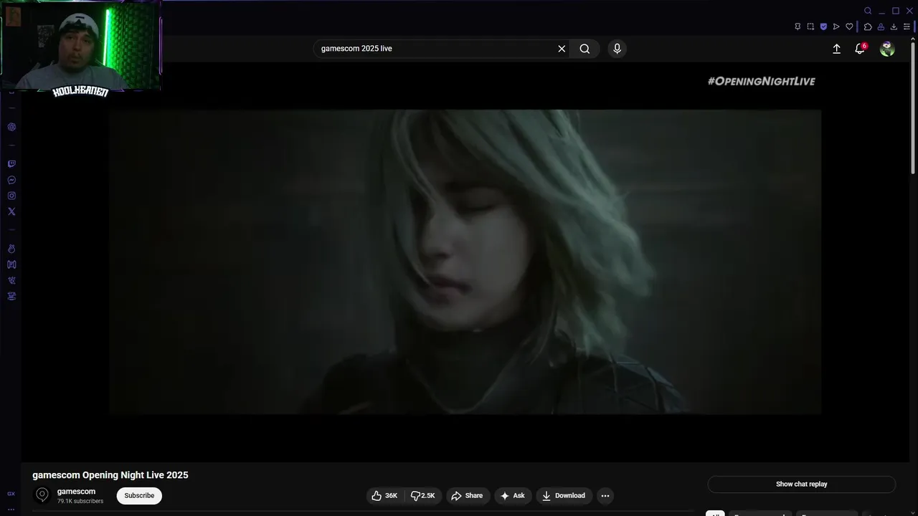Dislike the video with 2.5K thumbs down
The width and height of the screenshot is (918, 516).
click(x=423, y=496)
